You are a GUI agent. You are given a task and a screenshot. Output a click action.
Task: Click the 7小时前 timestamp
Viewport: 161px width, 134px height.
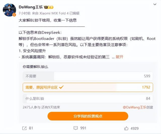click(x=25, y=13)
